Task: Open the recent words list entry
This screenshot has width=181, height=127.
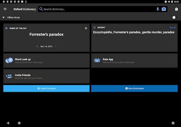Action: tap(134, 32)
